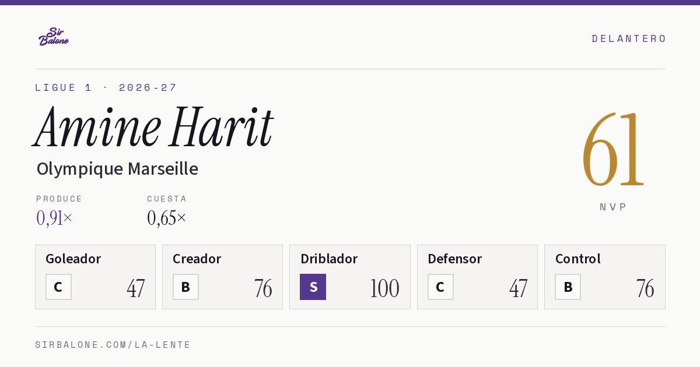Click the Sir Balone logo
Viewport: 700px width, 367px height.
[54, 37]
